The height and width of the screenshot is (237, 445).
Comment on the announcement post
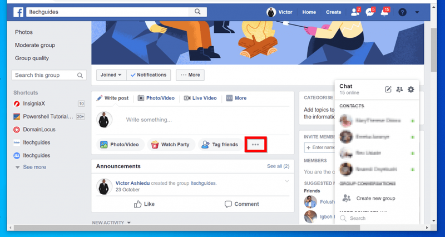tap(242, 204)
